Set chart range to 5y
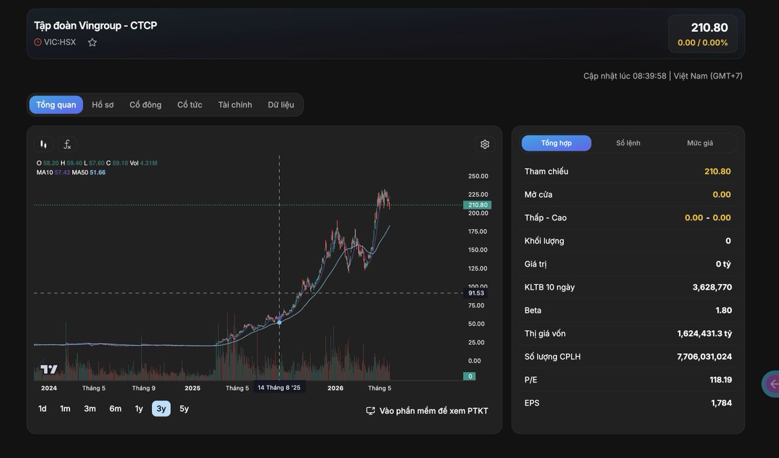The image size is (779, 458). [x=184, y=409]
